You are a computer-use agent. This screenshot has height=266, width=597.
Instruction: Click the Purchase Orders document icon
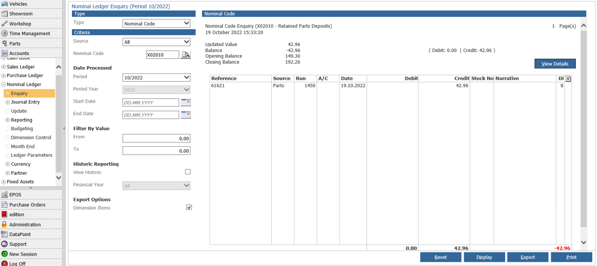[4, 205]
